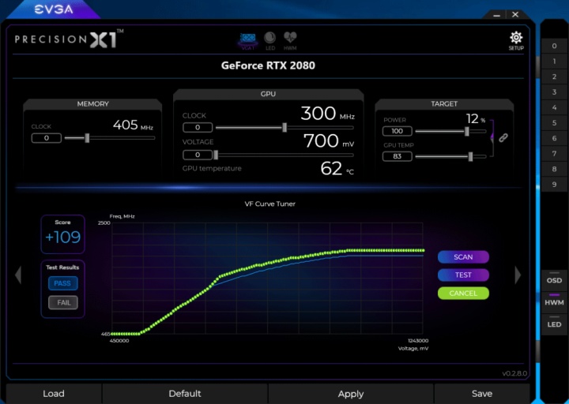Select profile slot 9
Viewport: 569px width, 404px height.
[554, 185]
